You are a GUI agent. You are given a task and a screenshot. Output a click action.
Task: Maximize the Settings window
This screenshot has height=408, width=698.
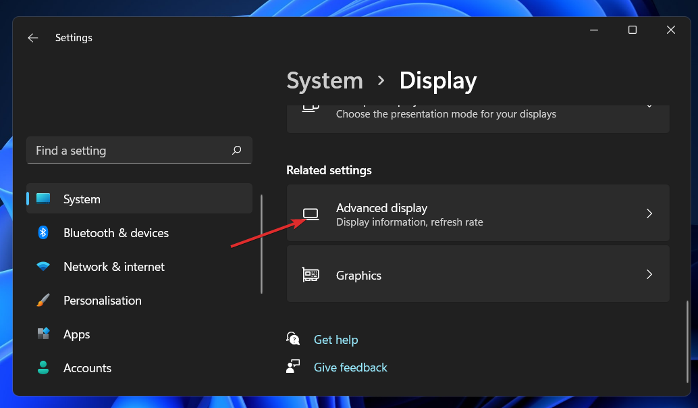(x=632, y=30)
